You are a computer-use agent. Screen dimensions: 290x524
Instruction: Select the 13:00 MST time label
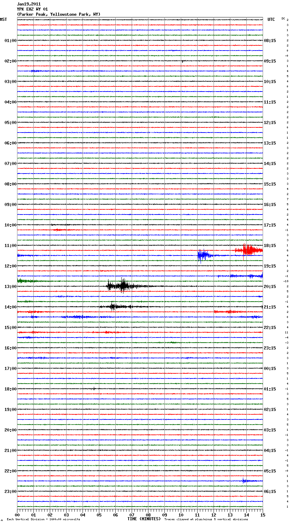(10, 287)
